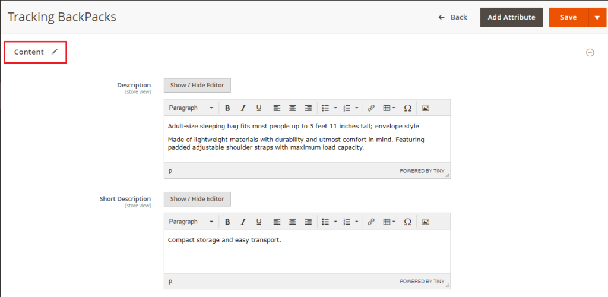The height and width of the screenshot is (297, 608).
Task: Click the Content section title
Action: [29, 52]
